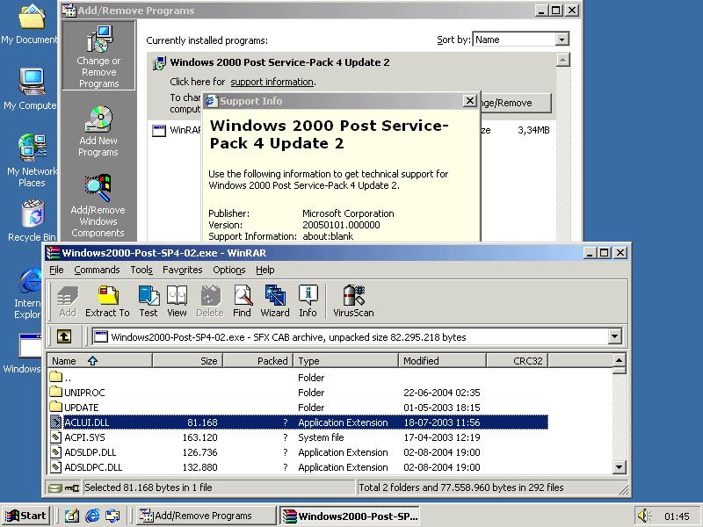703x527 pixels.
Task: Sort file list by Name column
Action: point(100,361)
